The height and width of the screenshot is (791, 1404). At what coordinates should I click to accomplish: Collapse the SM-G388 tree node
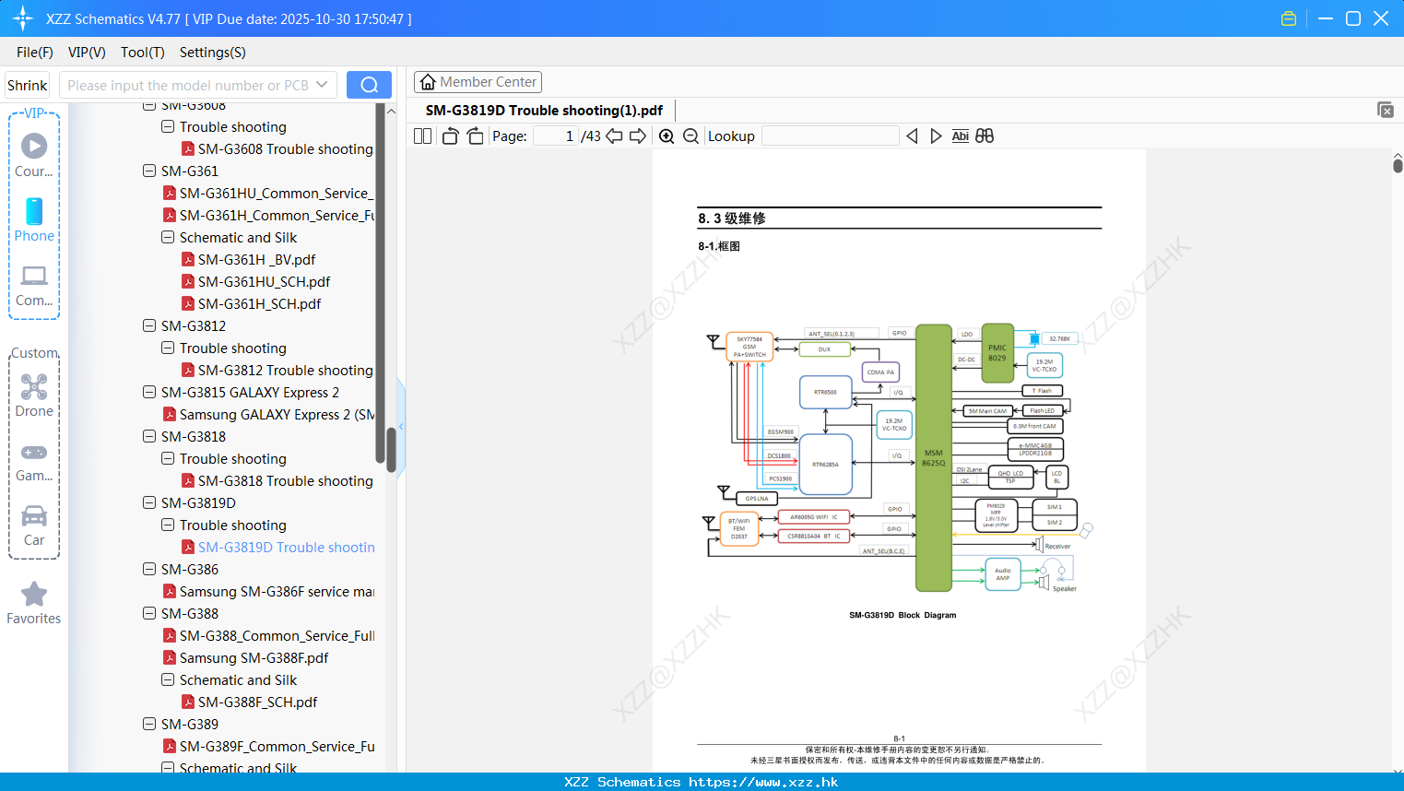(149, 613)
